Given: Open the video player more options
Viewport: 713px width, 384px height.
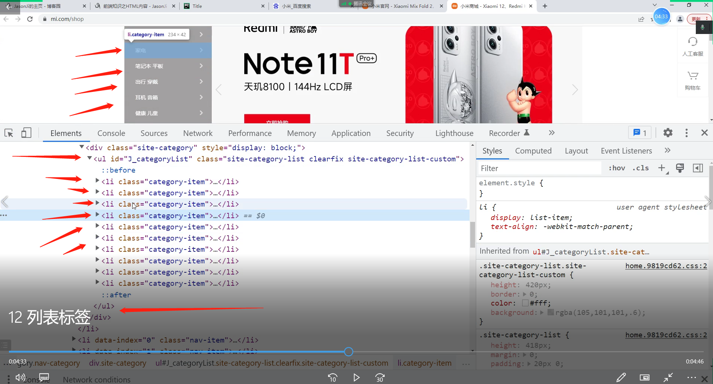Looking at the screenshot, I should point(691,378).
